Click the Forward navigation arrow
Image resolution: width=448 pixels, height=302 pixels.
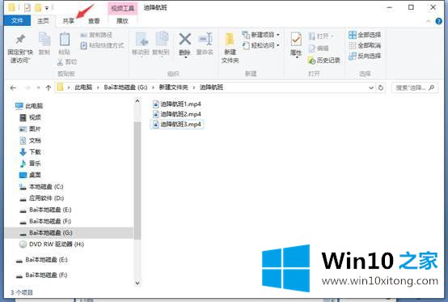coord(27,87)
